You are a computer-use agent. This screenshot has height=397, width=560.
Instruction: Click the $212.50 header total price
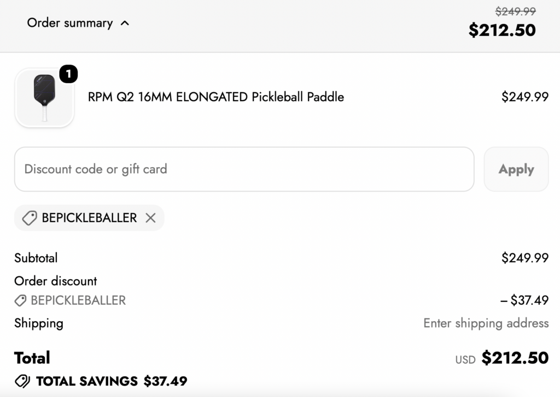502,30
